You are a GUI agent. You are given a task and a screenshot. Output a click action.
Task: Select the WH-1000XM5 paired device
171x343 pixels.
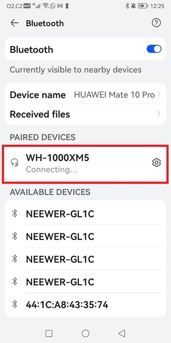point(85,163)
